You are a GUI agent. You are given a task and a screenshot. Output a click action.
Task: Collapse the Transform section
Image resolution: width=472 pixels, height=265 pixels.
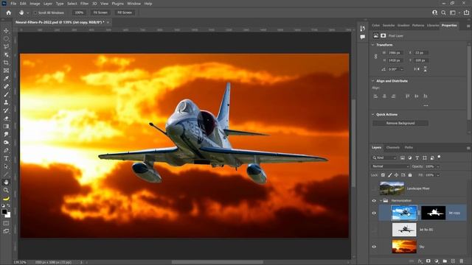pyautogui.click(x=373, y=45)
